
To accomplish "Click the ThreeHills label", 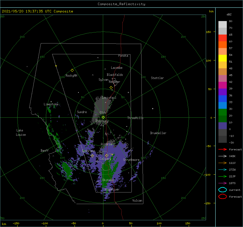I will pos(135,118).
